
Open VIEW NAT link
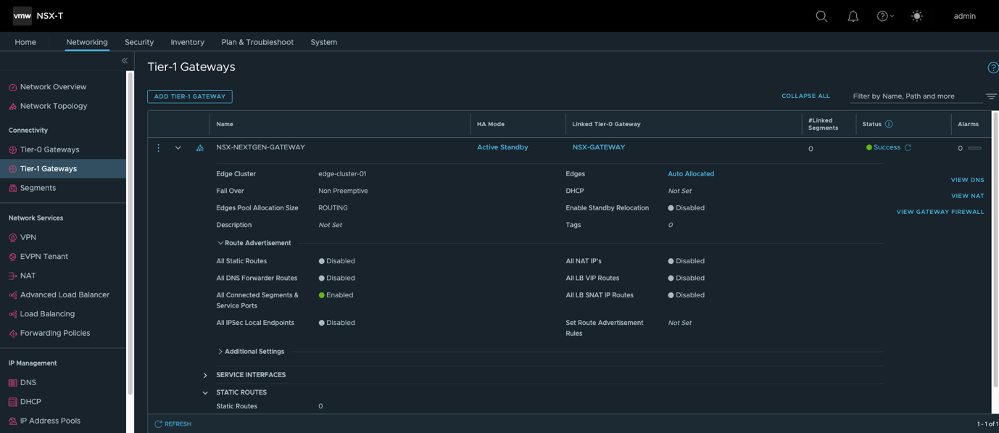tap(967, 196)
